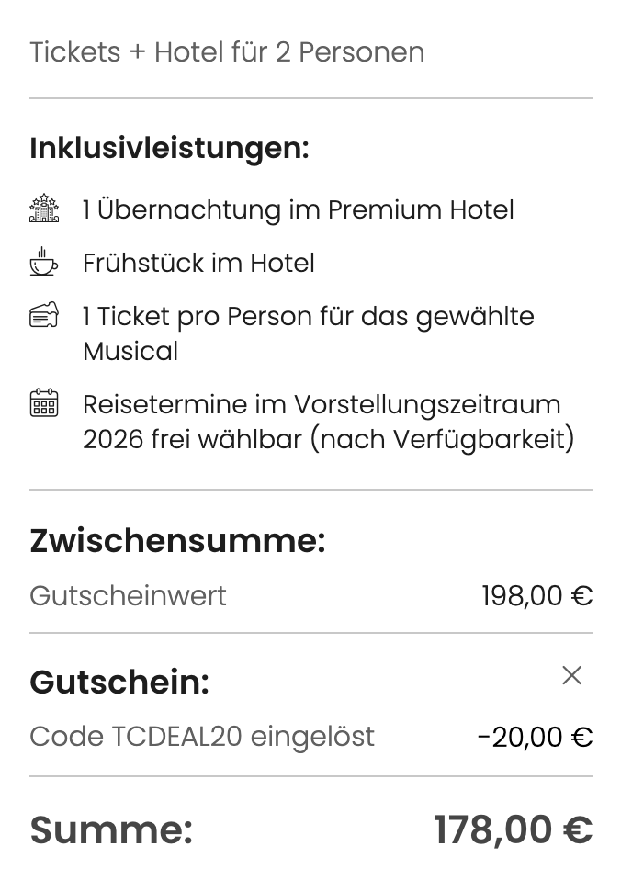Click the Summe total heading
Screen dimensions: 621x880
click(111, 829)
